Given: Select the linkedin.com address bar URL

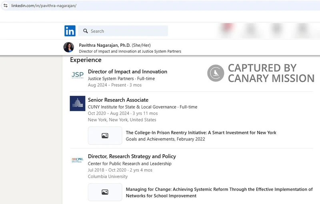Looking at the screenshot, I should [x=44, y=6].
